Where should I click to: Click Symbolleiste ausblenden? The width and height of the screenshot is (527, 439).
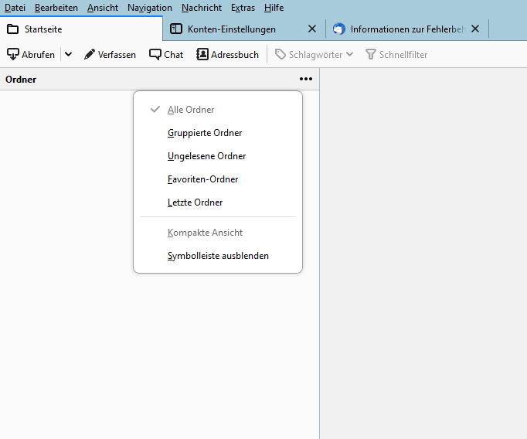(x=218, y=256)
